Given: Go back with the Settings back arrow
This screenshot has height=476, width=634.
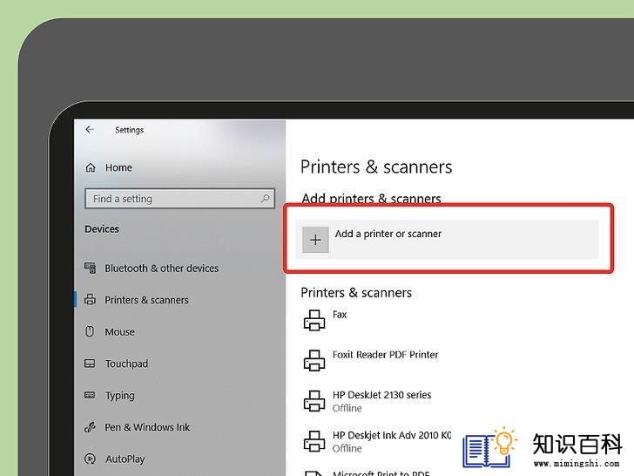Looking at the screenshot, I should click(90, 130).
